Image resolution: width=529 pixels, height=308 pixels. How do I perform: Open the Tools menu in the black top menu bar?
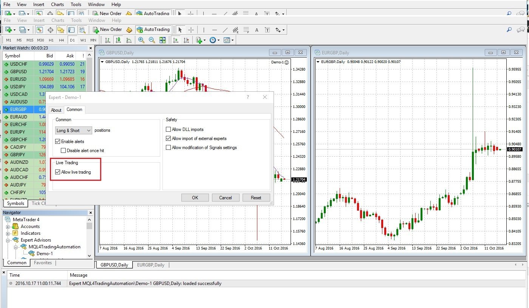pos(76,5)
